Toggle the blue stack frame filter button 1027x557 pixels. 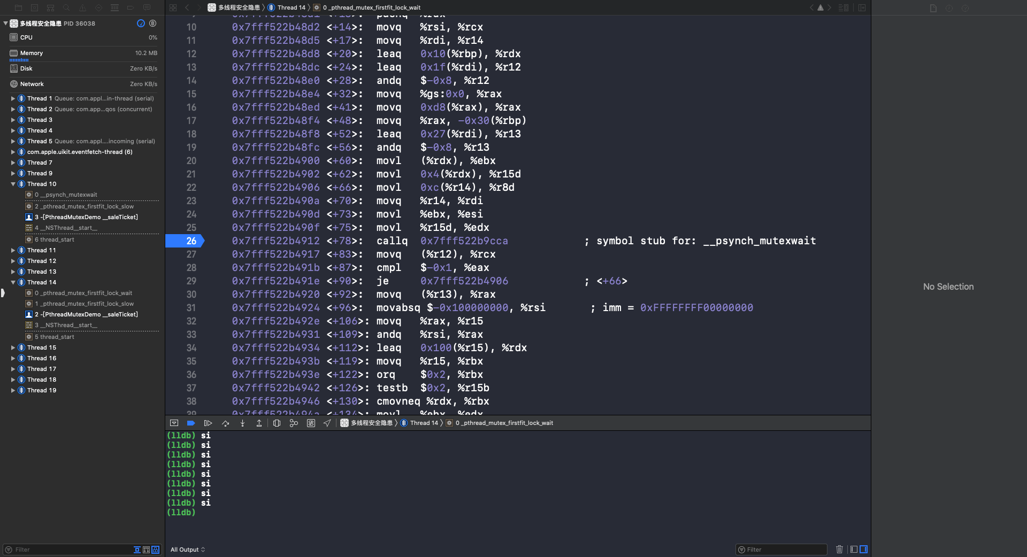(x=155, y=550)
